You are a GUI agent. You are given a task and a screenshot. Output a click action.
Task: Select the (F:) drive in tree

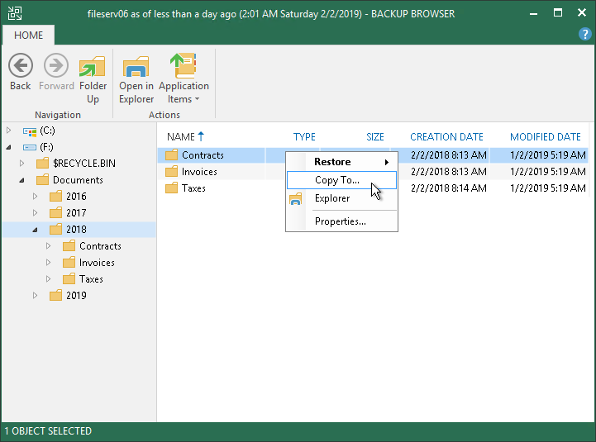pos(46,147)
